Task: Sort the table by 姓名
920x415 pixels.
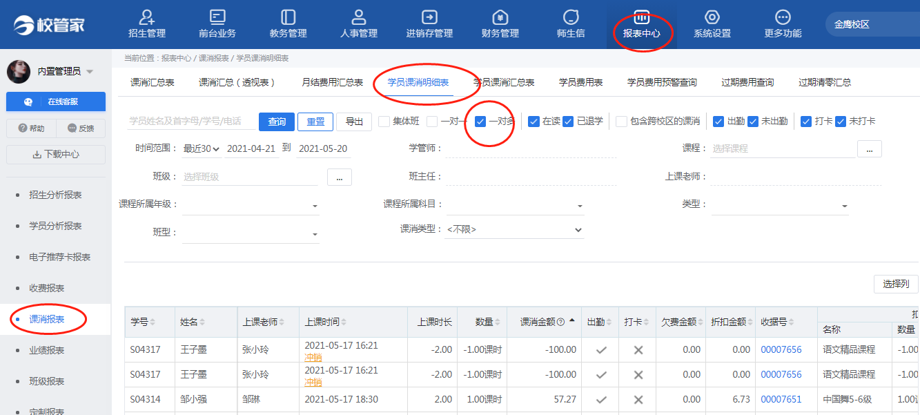Action: (202, 322)
